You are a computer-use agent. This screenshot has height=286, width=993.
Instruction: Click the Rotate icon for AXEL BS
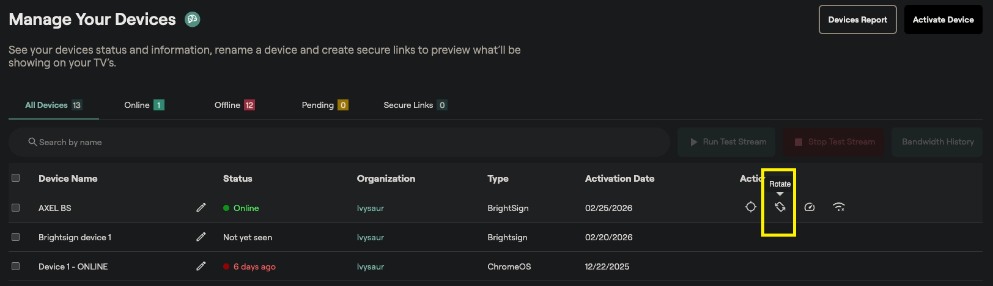[x=780, y=207]
